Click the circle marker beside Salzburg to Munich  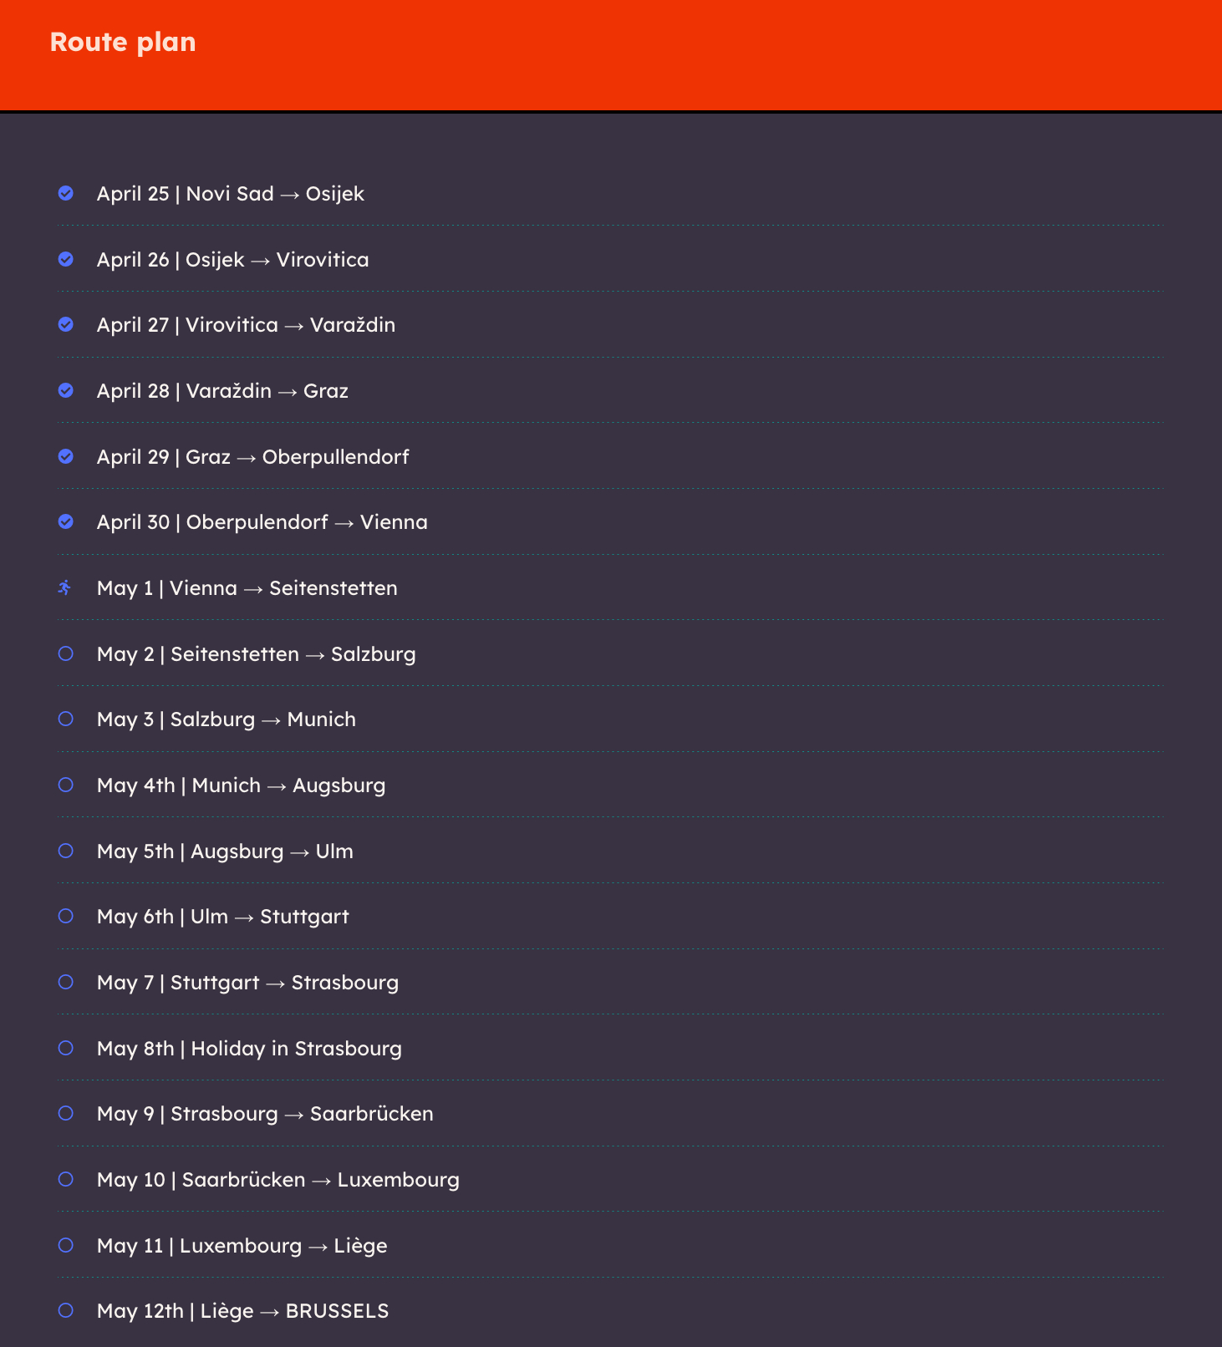[x=66, y=719]
